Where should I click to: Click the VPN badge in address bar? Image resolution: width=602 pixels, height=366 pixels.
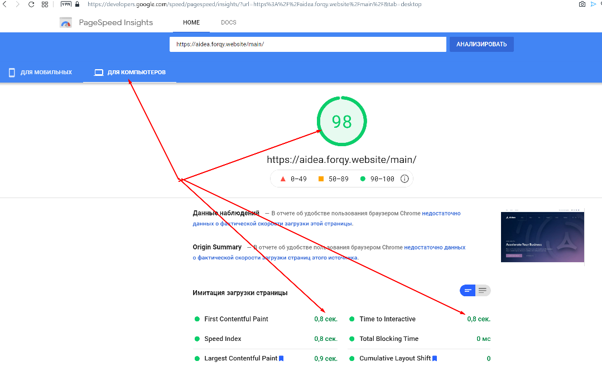click(x=66, y=4)
